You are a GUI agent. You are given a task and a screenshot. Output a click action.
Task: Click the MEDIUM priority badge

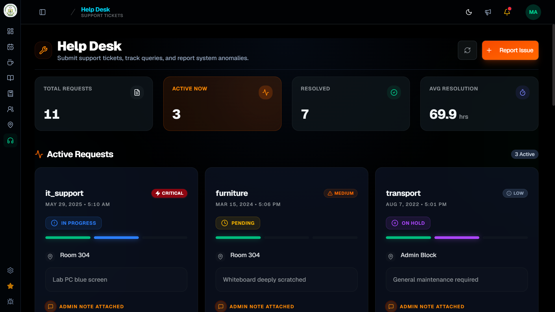[x=341, y=193]
